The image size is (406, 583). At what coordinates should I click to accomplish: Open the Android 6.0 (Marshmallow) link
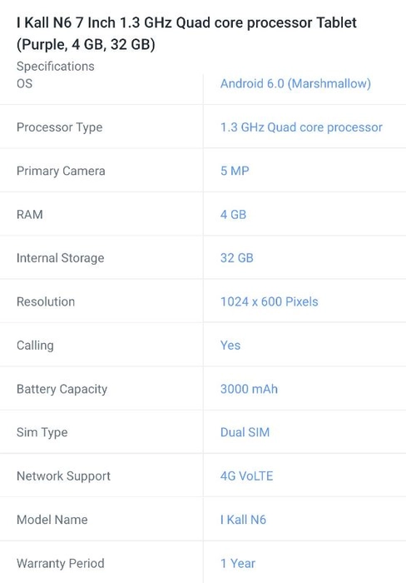pos(295,83)
